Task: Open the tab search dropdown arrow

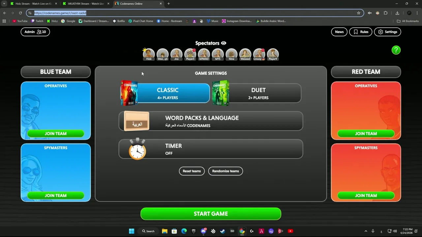Action: (4, 4)
